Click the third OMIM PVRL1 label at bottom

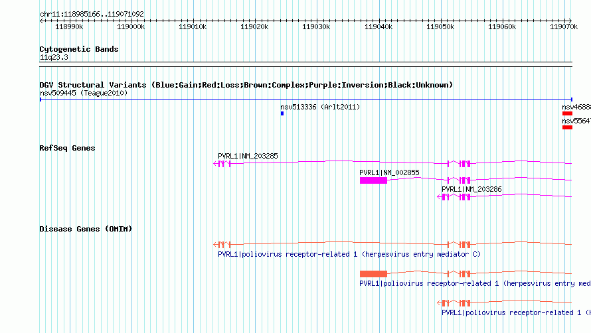click(x=516, y=312)
